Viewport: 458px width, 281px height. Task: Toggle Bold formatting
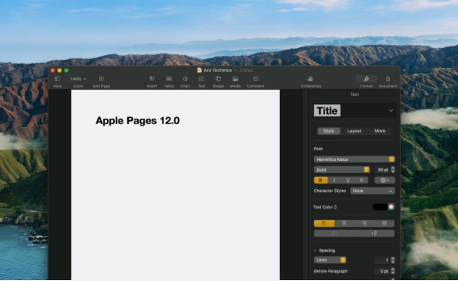pos(321,180)
